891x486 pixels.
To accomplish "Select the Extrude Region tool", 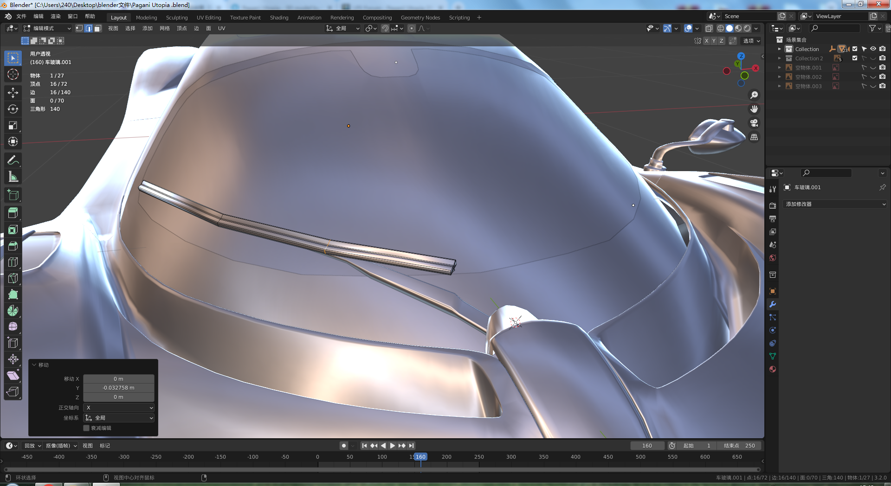I will point(13,213).
